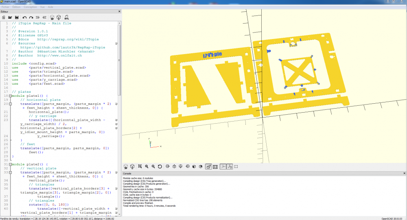Click 'Geometries in cache: 306' console line
Viewport: 407px width, 220px height.
pyautogui.click(x=136, y=187)
